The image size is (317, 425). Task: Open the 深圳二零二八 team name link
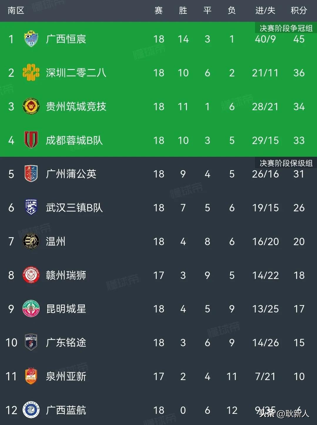click(x=76, y=73)
